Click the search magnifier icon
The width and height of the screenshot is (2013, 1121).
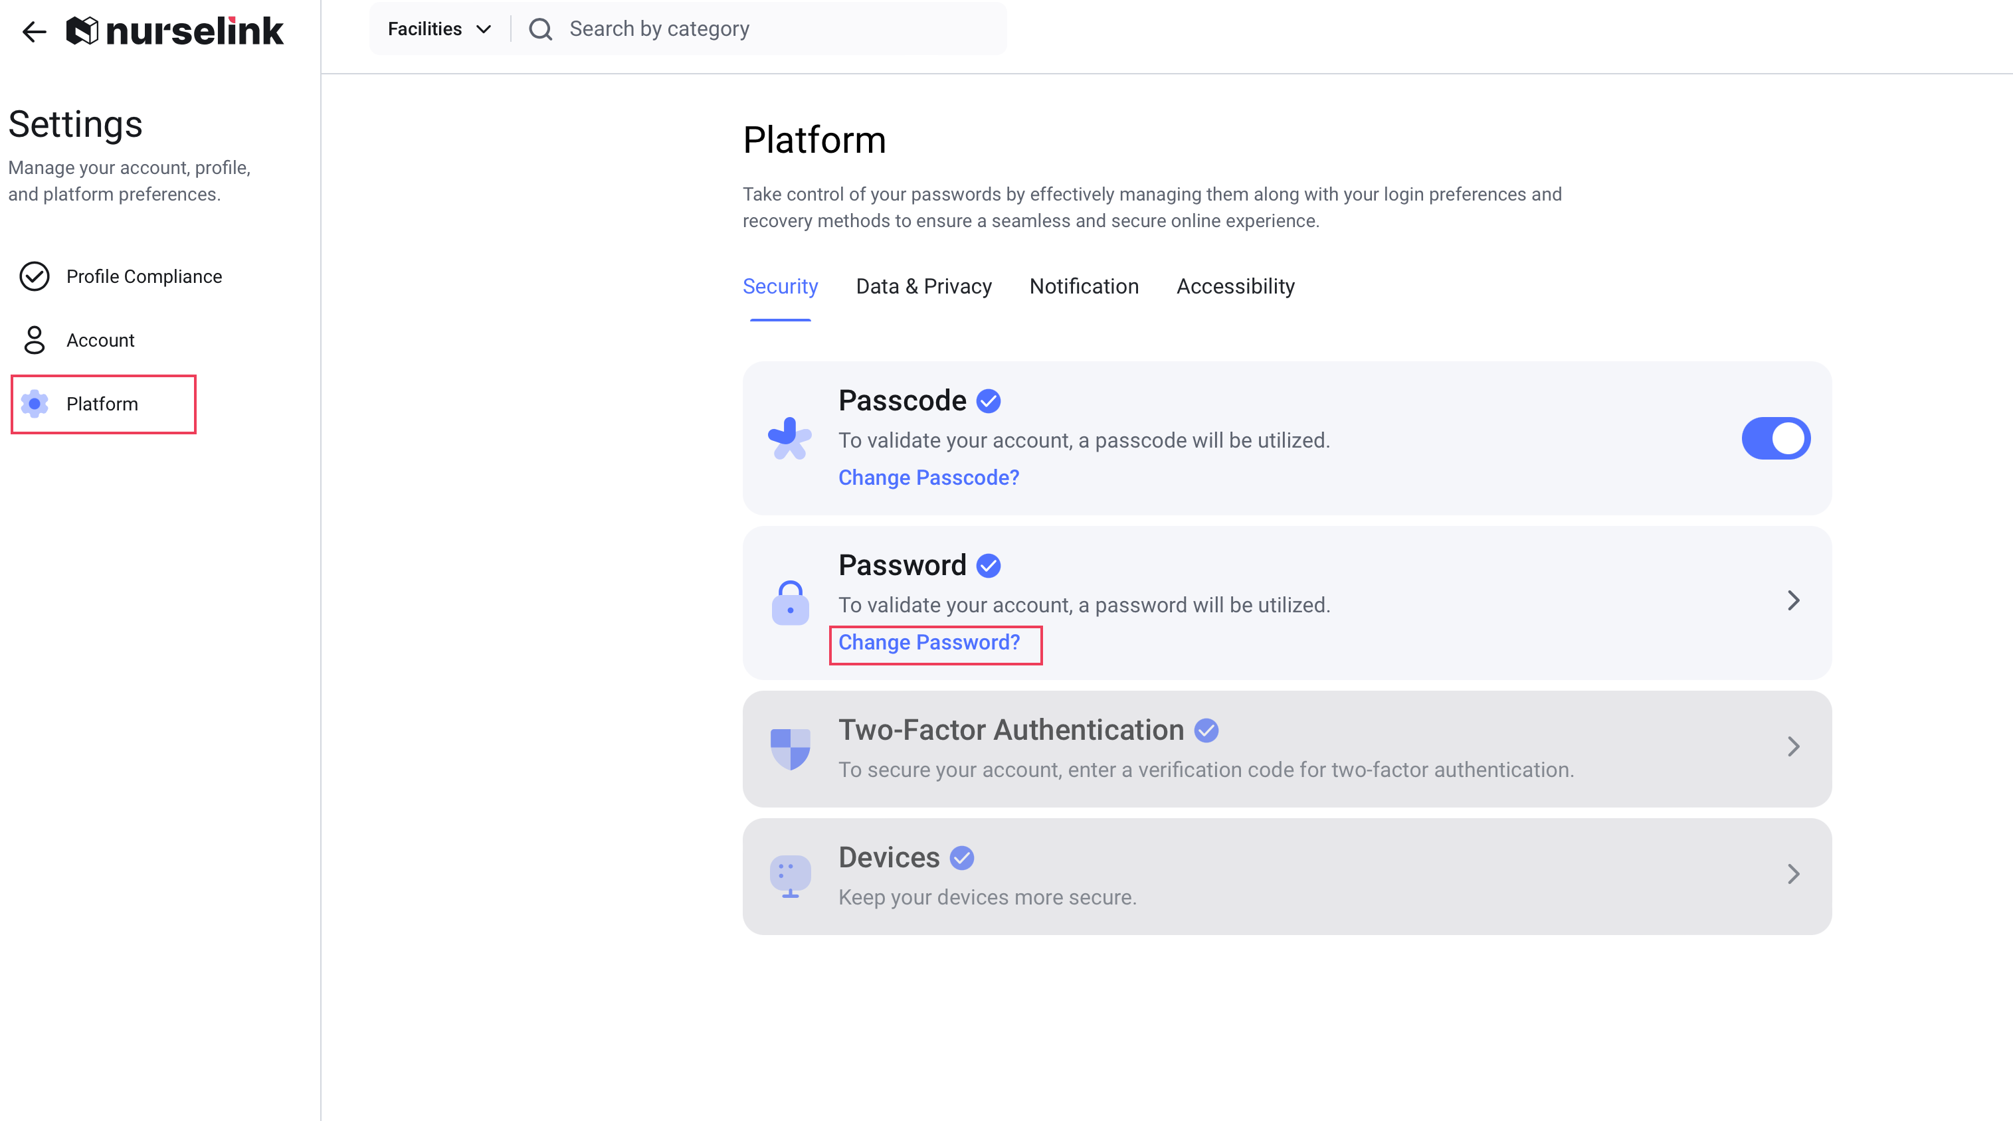pos(540,30)
